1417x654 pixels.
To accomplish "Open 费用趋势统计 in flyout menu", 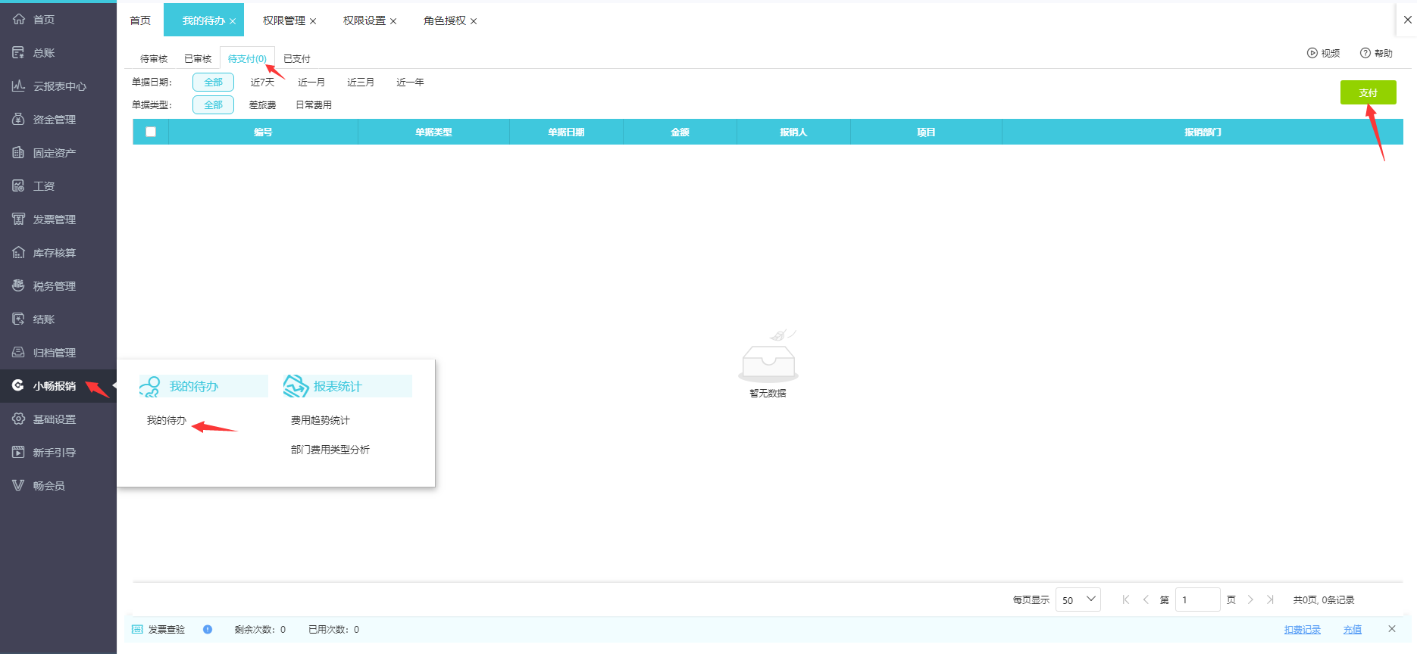I will click(321, 421).
